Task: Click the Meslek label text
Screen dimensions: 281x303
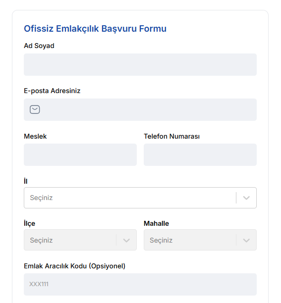Action: click(35, 136)
